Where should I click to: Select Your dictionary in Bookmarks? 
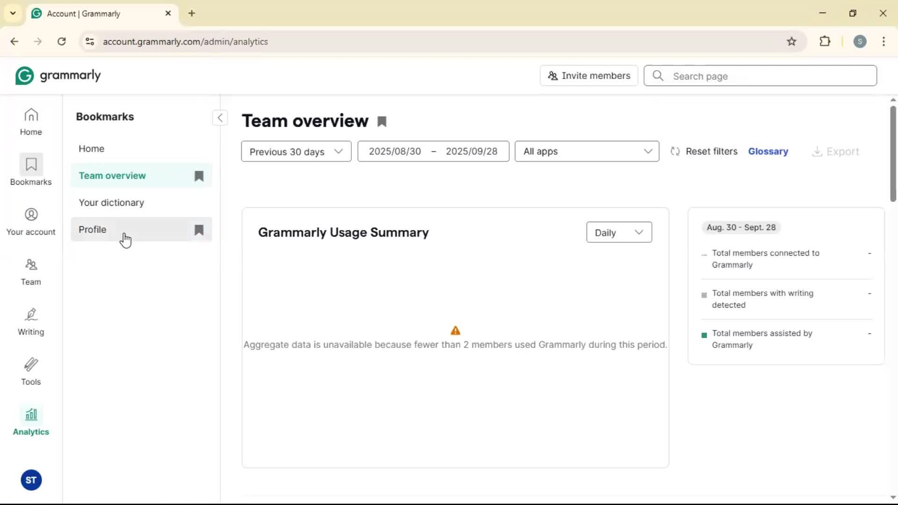point(111,202)
